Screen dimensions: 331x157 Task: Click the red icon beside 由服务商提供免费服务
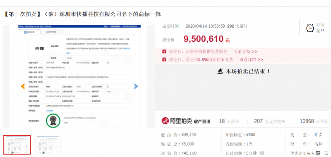164,52
